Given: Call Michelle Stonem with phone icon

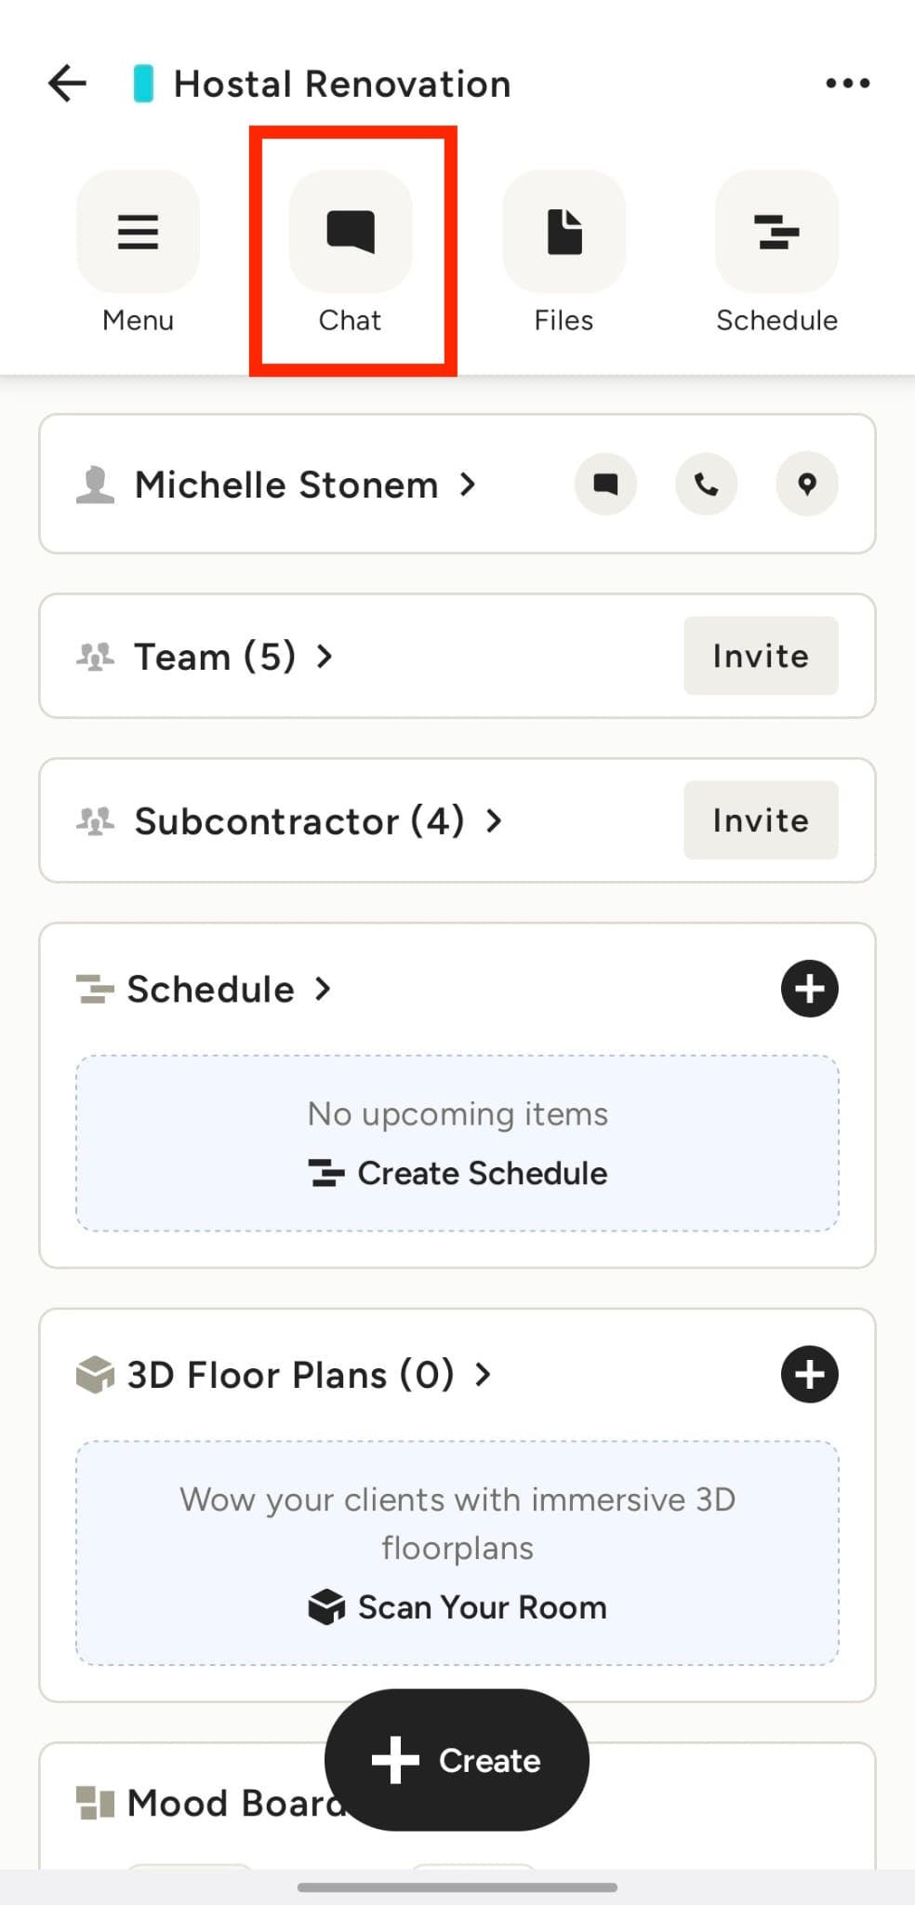Looking at the screenshot, I should [706, 485].
